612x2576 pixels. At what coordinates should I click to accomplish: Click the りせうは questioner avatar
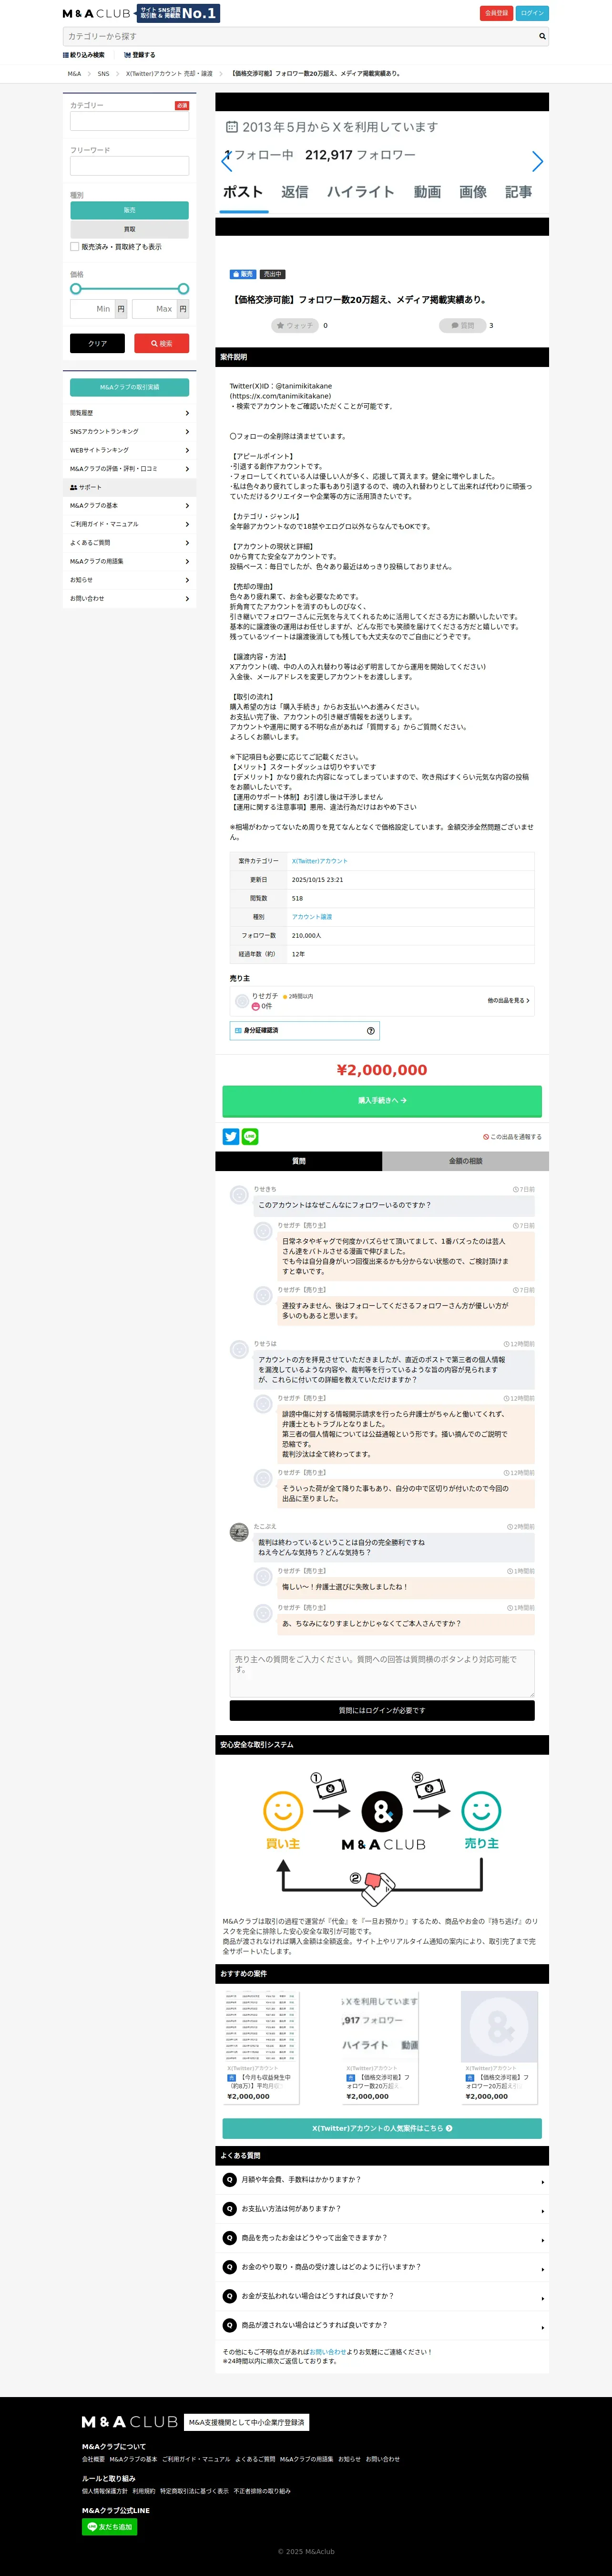[239, 1349]
